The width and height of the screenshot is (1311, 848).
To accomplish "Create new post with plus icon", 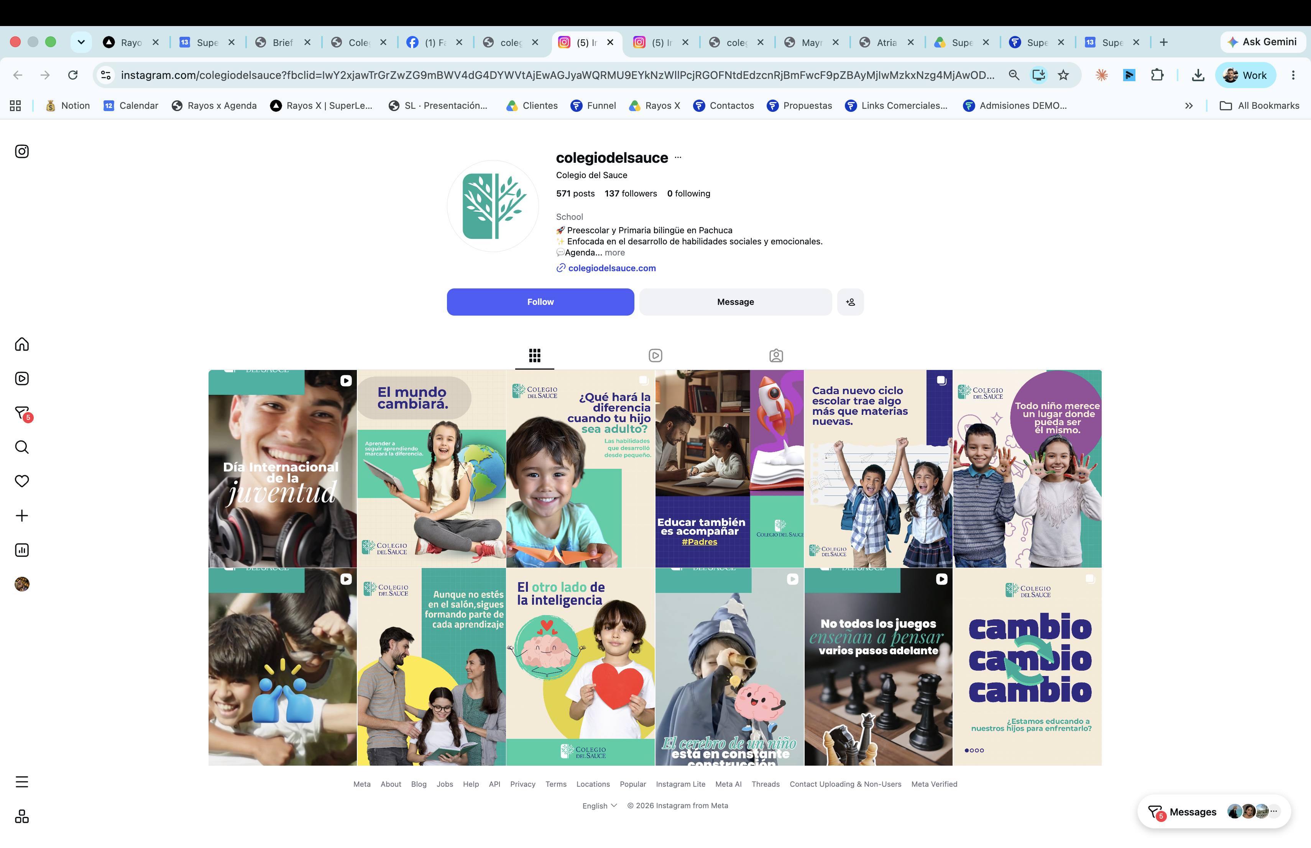I will pyautogui.click(x=21, y=516).
